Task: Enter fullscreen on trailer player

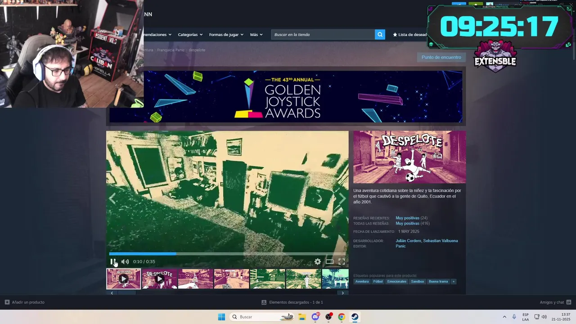Action: point(342,261)
